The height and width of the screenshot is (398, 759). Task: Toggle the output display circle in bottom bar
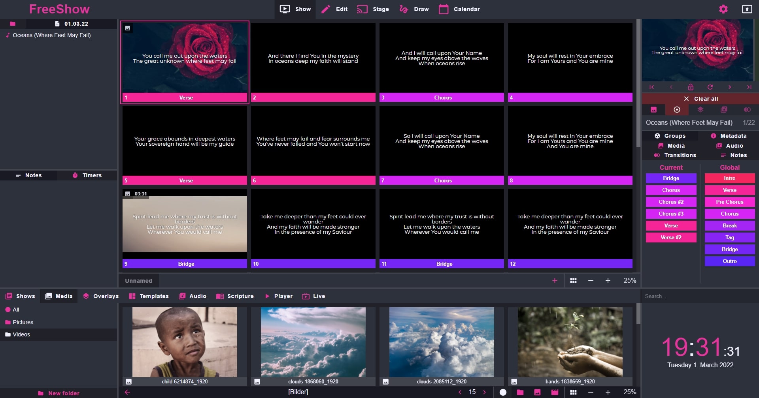pyautogui.click(x=503, y=392)
